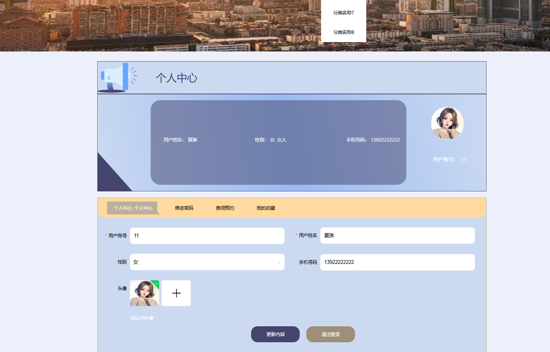Choose 分类名称8 from the dropdown list
Viewport: 550px width, 352px height.
pos(343,32)
